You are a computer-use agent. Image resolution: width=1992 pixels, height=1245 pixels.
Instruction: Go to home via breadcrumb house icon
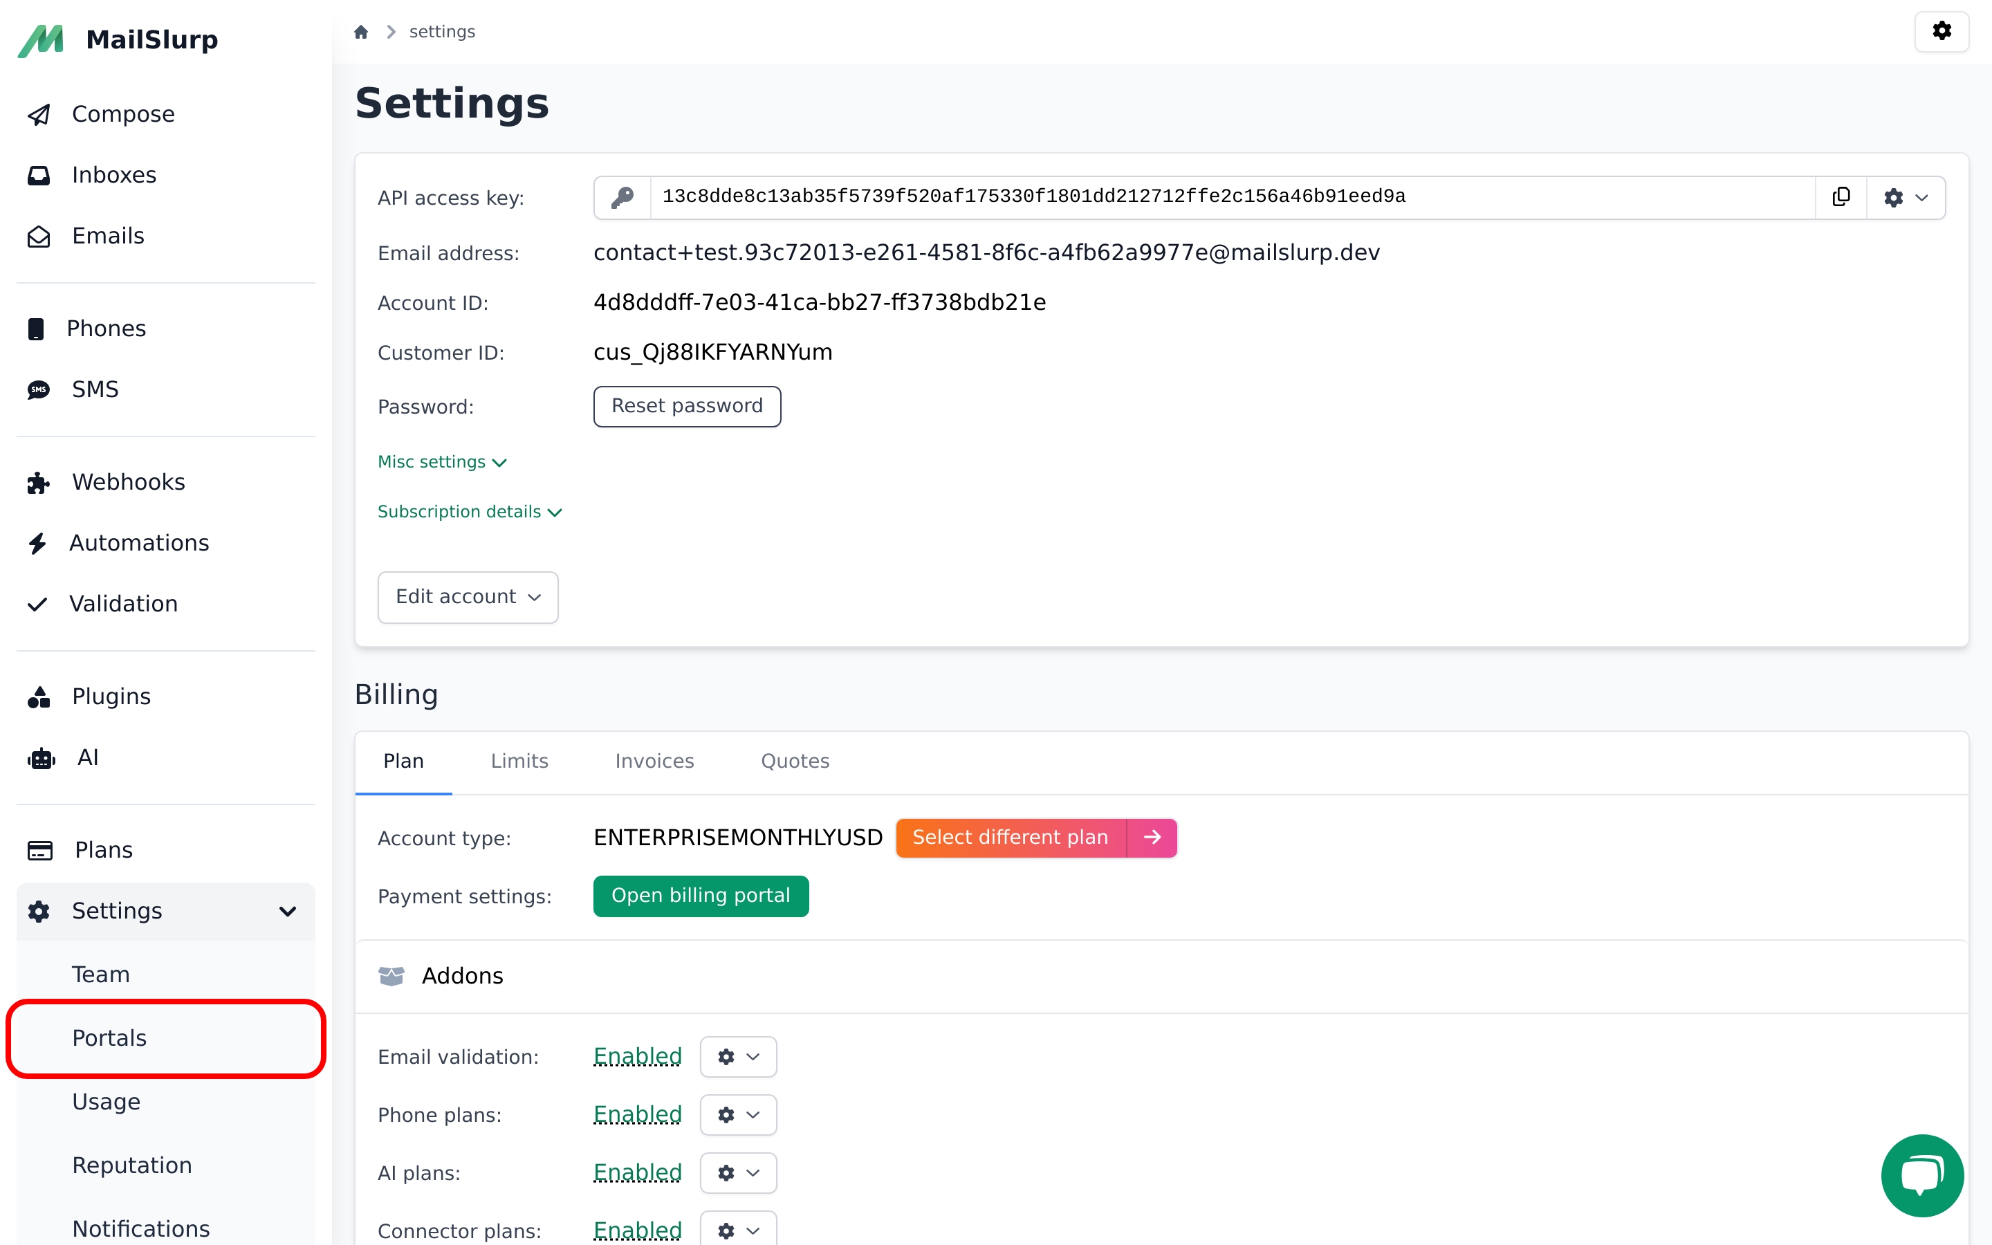click(x=360, y=31)
